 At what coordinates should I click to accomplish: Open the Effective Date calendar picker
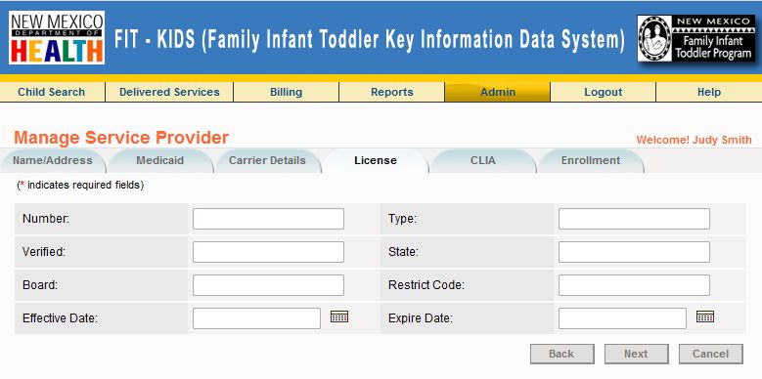[339, 316]
